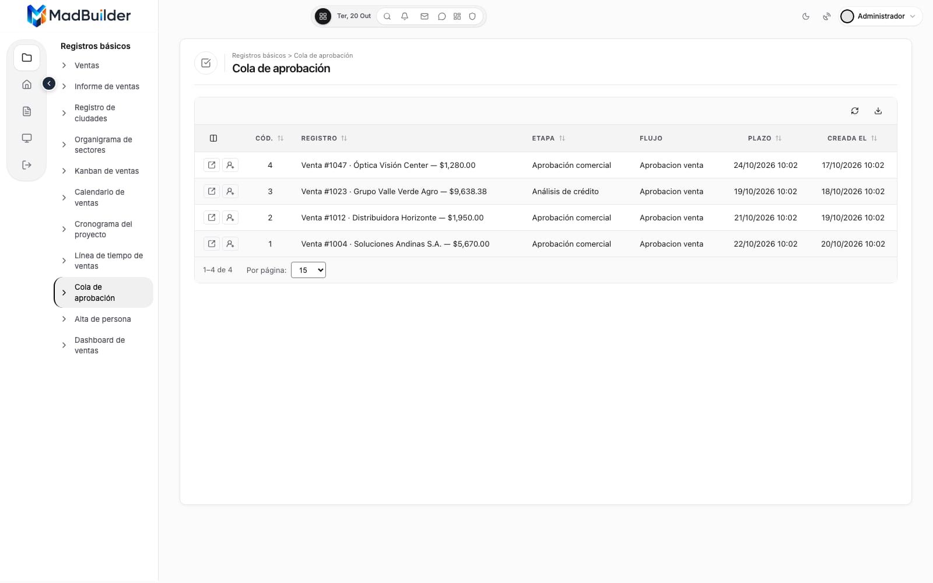Open the Administrador user dropdown
This screenshot has width=933, height=583.
[881, 16]
